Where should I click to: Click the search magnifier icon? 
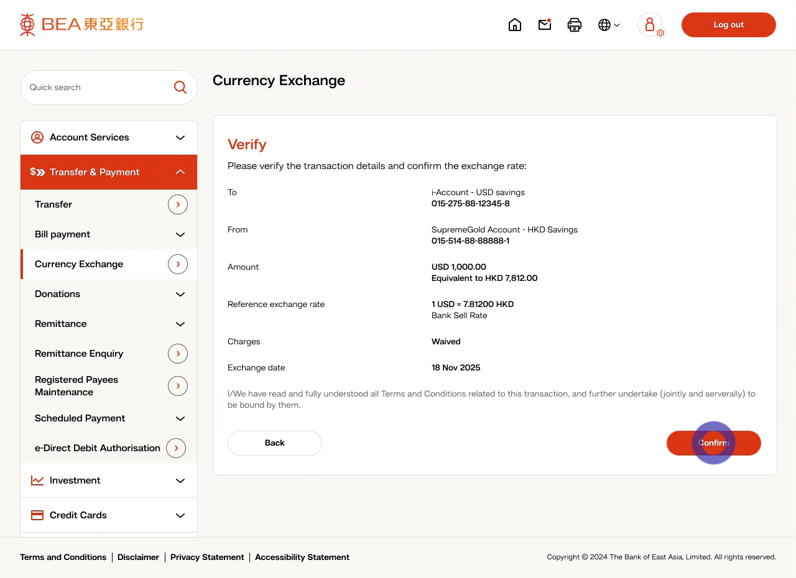pos(180,88)
